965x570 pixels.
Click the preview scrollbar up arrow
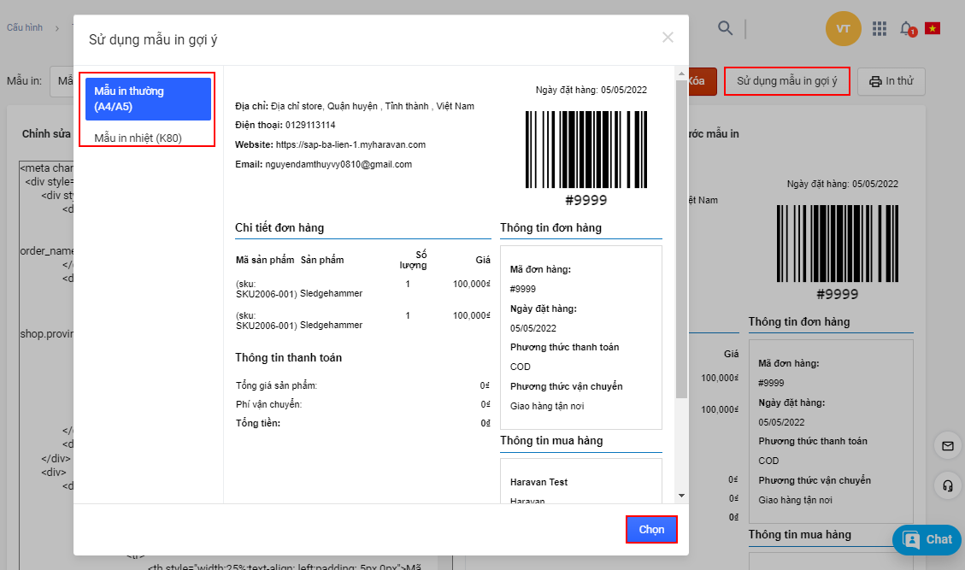pyautogui.click(x=681, y=73)
